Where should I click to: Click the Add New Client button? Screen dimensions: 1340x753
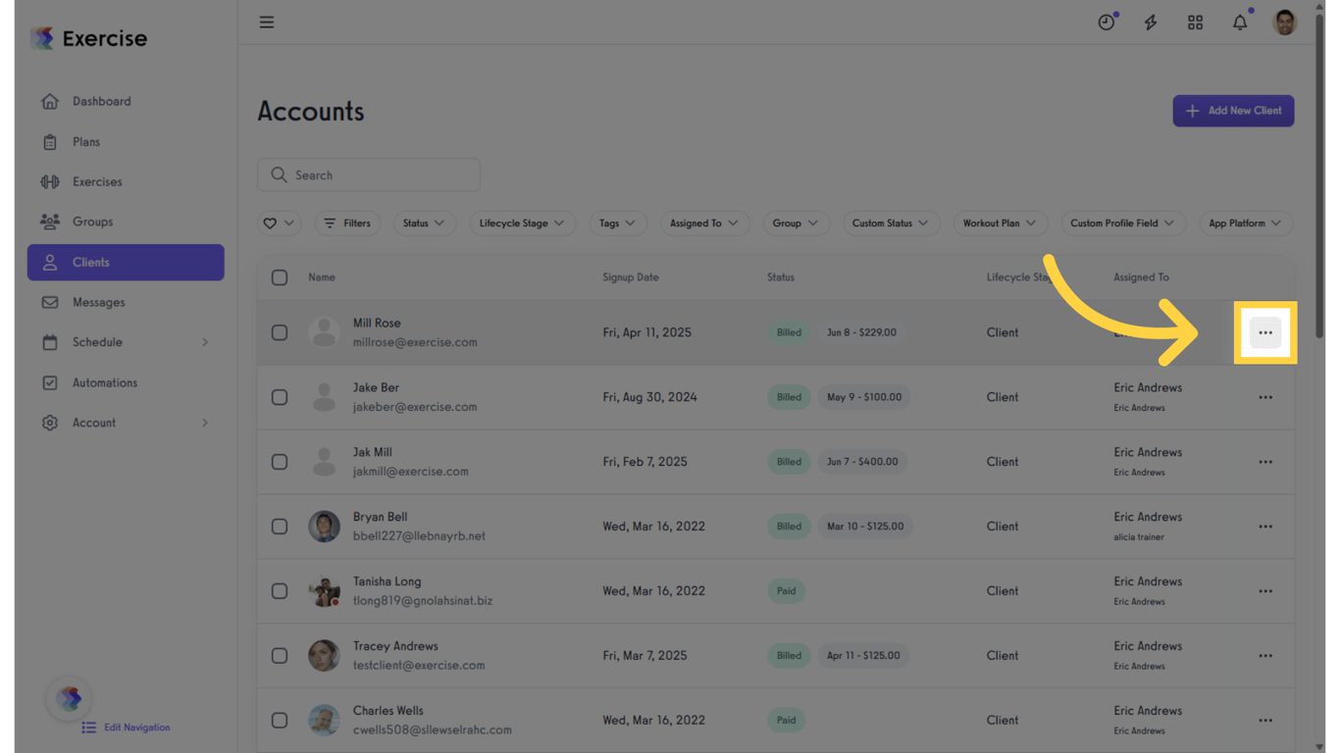tap(1233, 111)
